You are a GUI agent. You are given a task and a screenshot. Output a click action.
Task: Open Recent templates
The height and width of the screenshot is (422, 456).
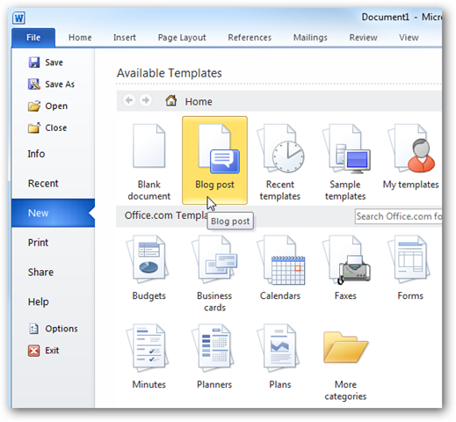coord(280,161)
